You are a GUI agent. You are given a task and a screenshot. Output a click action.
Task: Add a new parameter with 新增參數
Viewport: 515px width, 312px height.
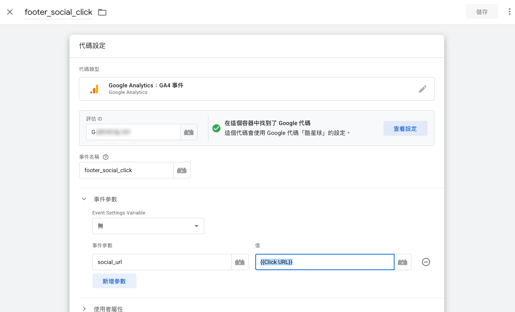point(114,280)
